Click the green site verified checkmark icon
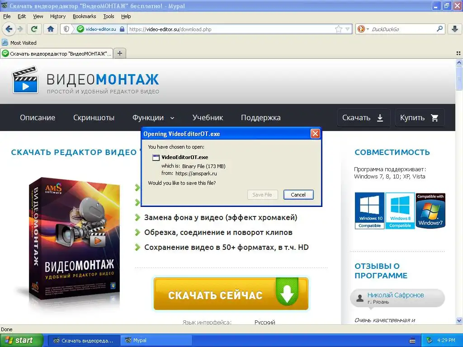Viewport: 463px width, 347px height. click(x=80, y=29)
